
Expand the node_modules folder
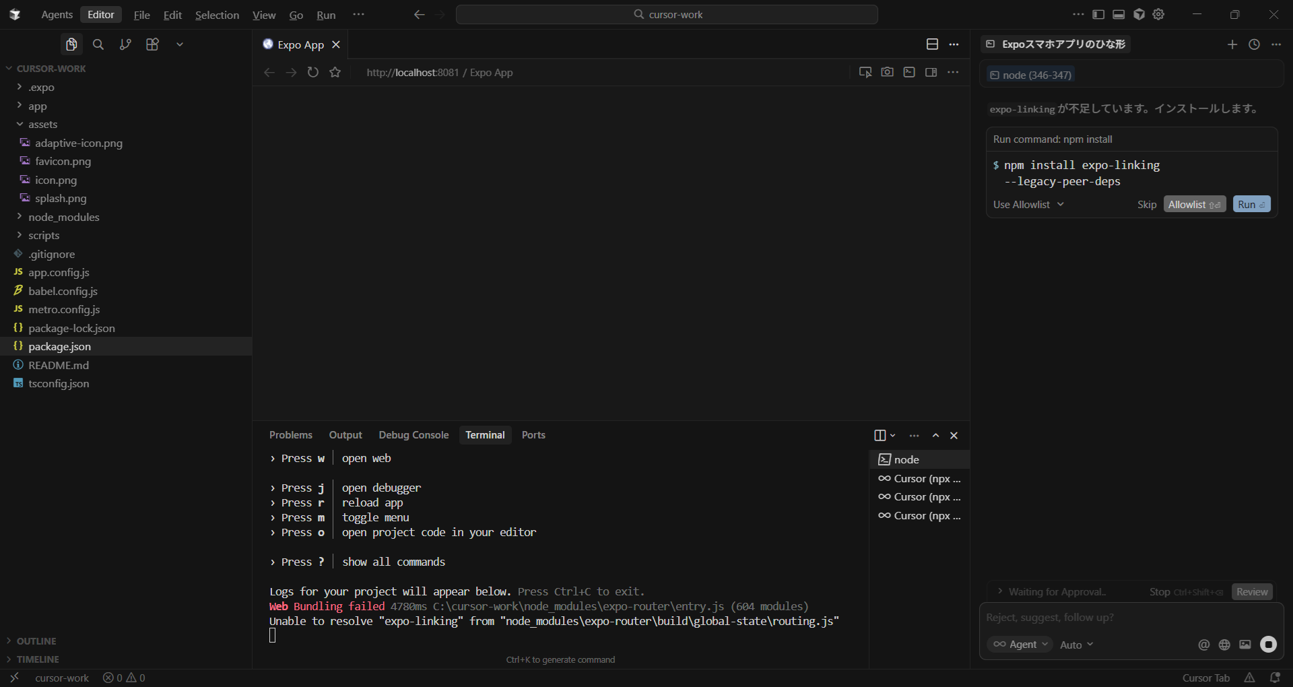[63, 217]
